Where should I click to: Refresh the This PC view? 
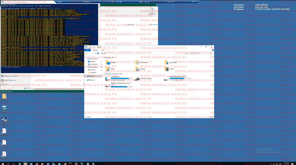pyautogui.click(x=187, y=53)
